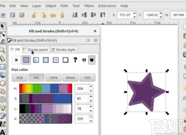This screenshot has height=135, width=186.
Task: Select the Calligraphy tool
Action: point(3,124)
